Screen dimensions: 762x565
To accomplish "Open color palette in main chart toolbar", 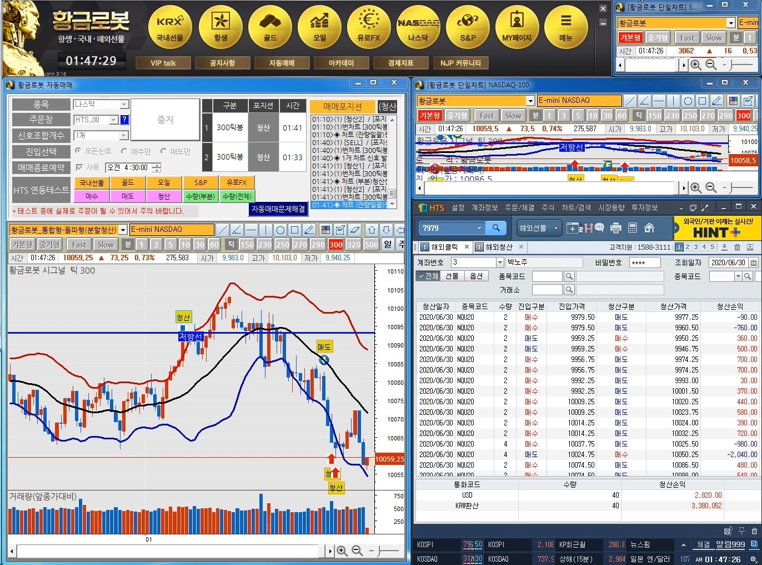I will click(325, 230).
